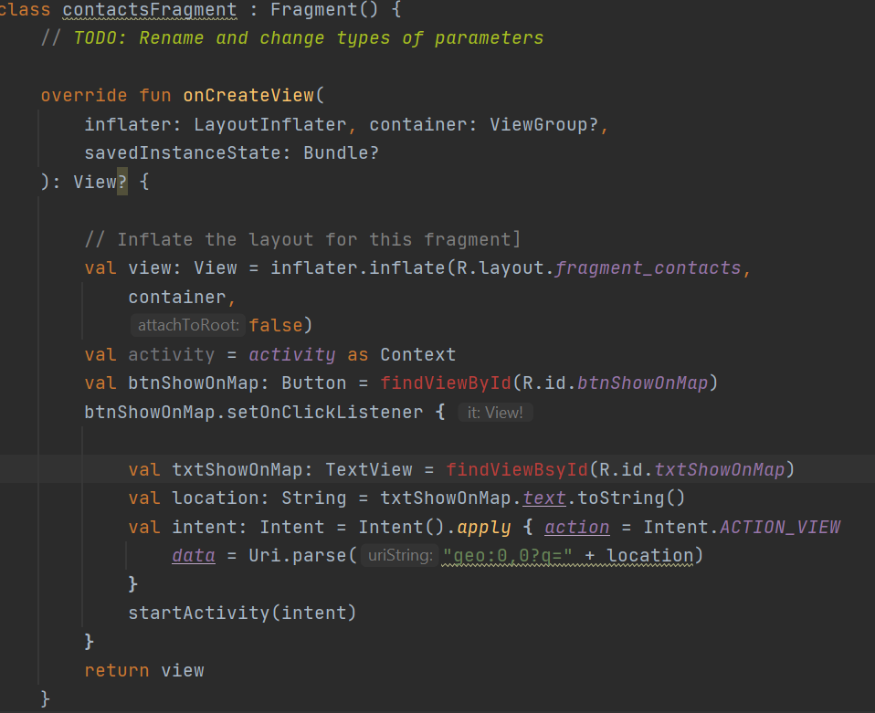Click the fragment_contacts layout reference
875x713 pixels.
(648, 268)
